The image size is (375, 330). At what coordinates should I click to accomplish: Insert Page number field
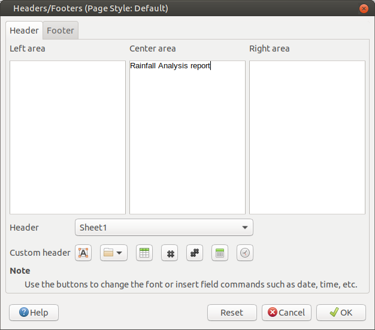click(170, 253)
